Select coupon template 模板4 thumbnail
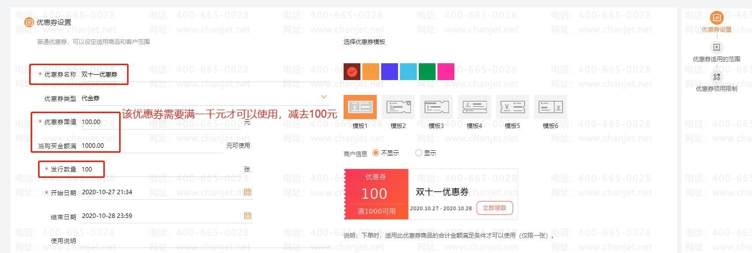The height and width of the screenshot is (253, 752). click(474, 107)
